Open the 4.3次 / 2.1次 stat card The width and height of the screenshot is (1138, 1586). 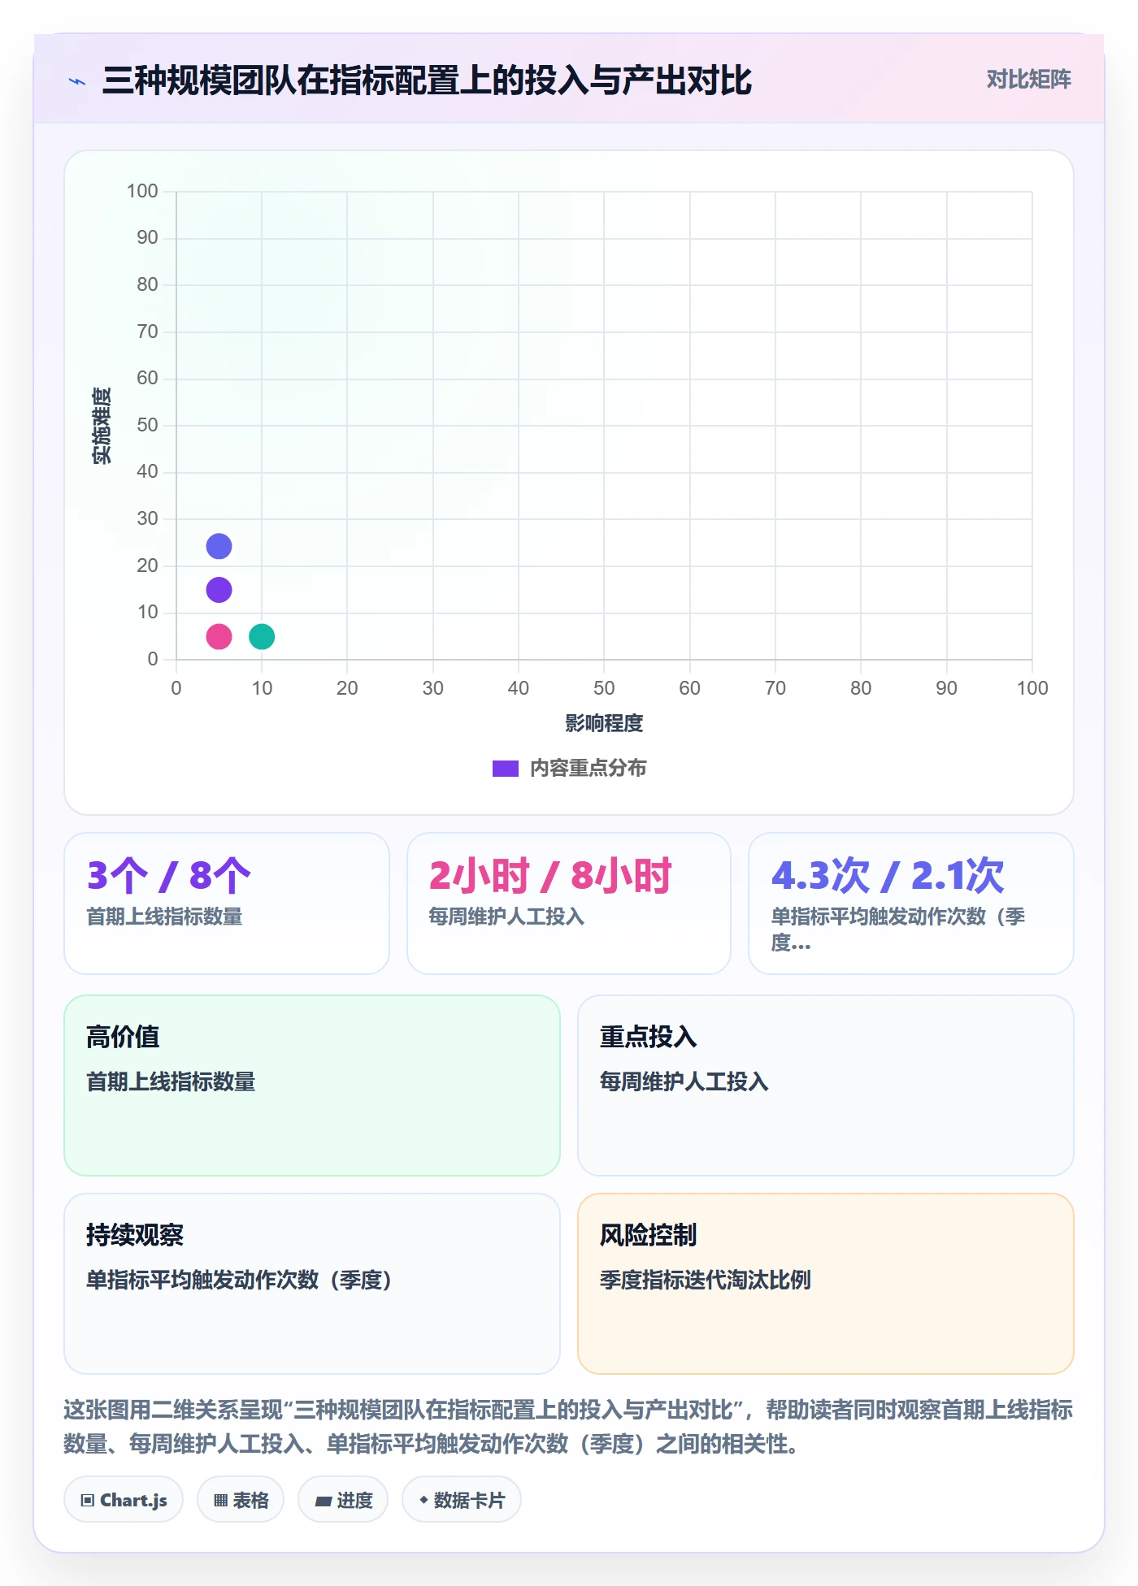(911, 903)
